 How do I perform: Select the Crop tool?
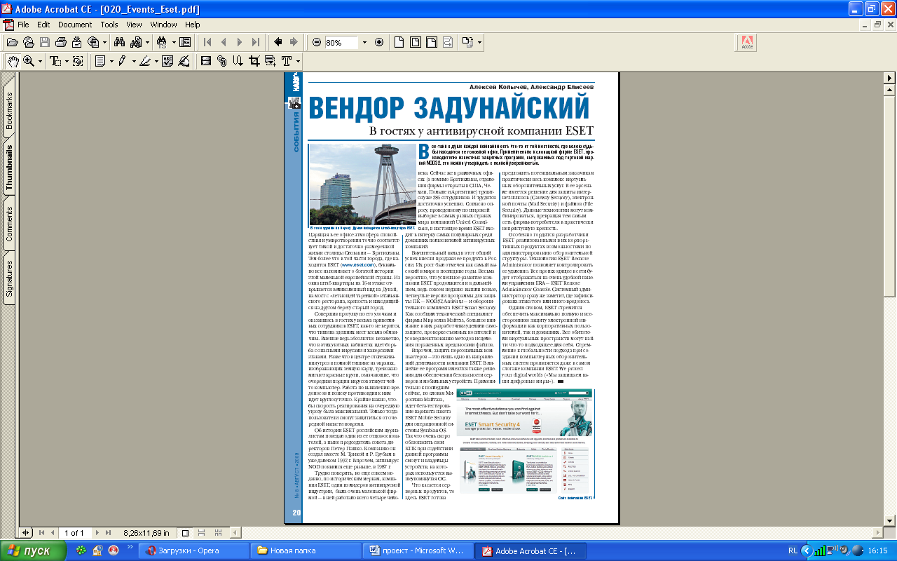pyautogui.click(x=254, y=61)
